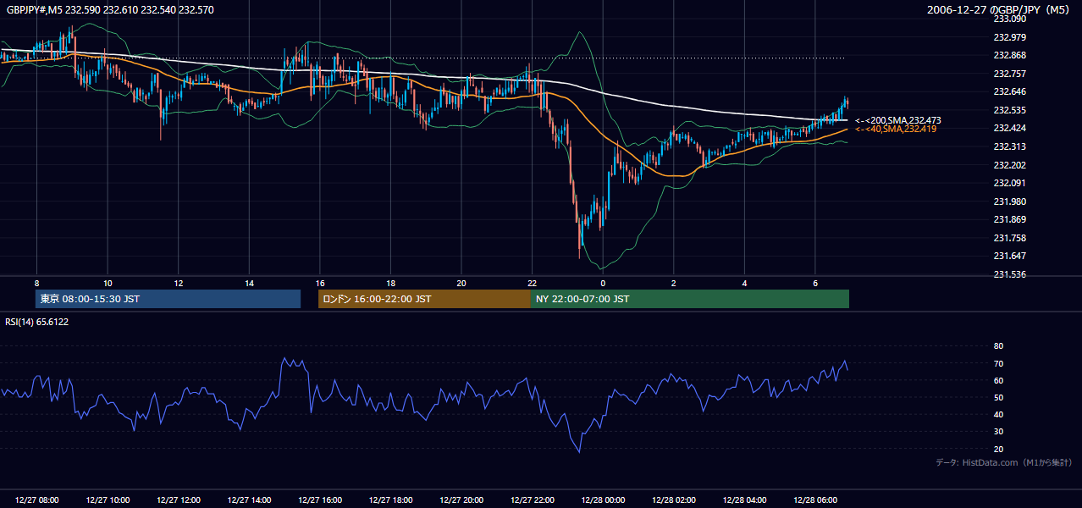Click the 12/27 16:00 time label
This screenshot has height=508, width=1082.
(x=320, y=500)
